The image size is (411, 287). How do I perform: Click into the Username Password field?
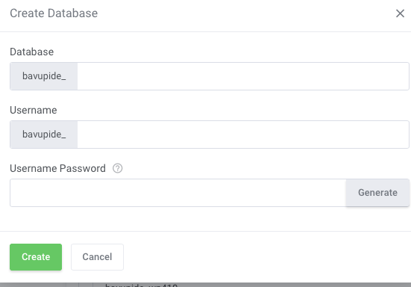[178, 193]
